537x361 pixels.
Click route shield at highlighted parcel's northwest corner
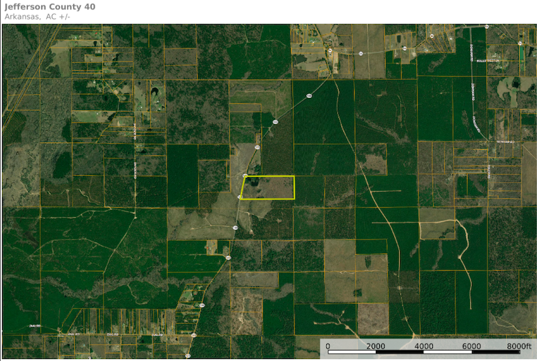click(x=245, y=176)
